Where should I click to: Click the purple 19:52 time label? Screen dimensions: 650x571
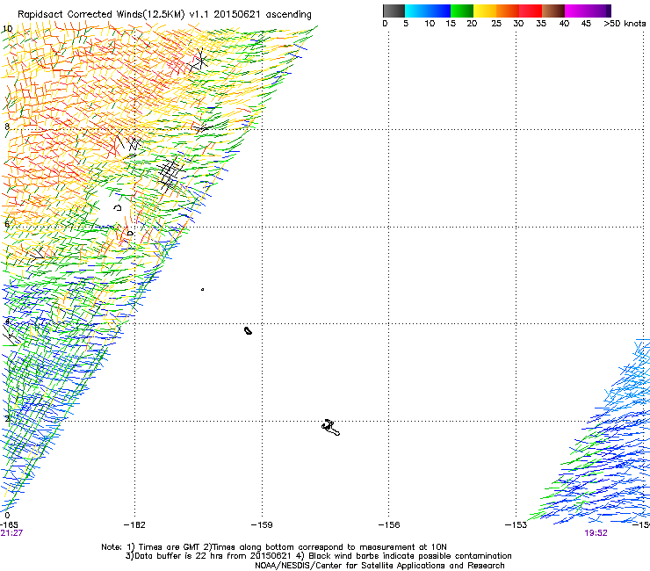click(x=596, y=533)
